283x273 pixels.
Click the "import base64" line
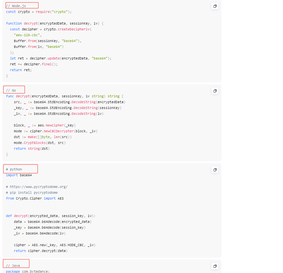(19, 175)
